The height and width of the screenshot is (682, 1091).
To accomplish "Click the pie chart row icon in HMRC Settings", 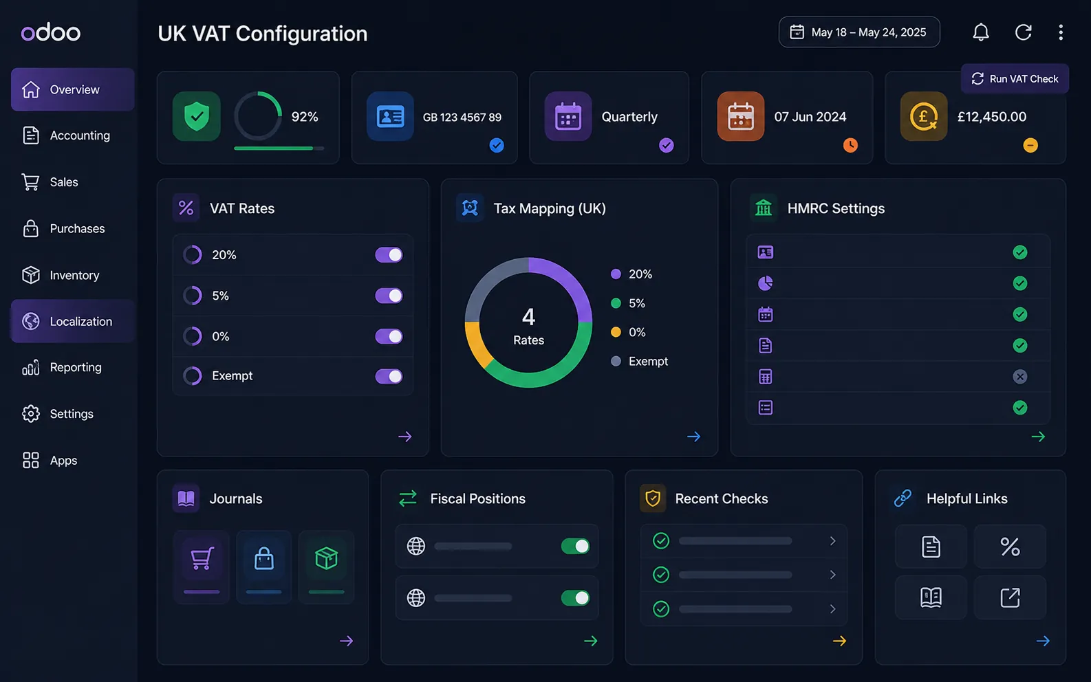I will pyautogui.click(x=766, y=283).
